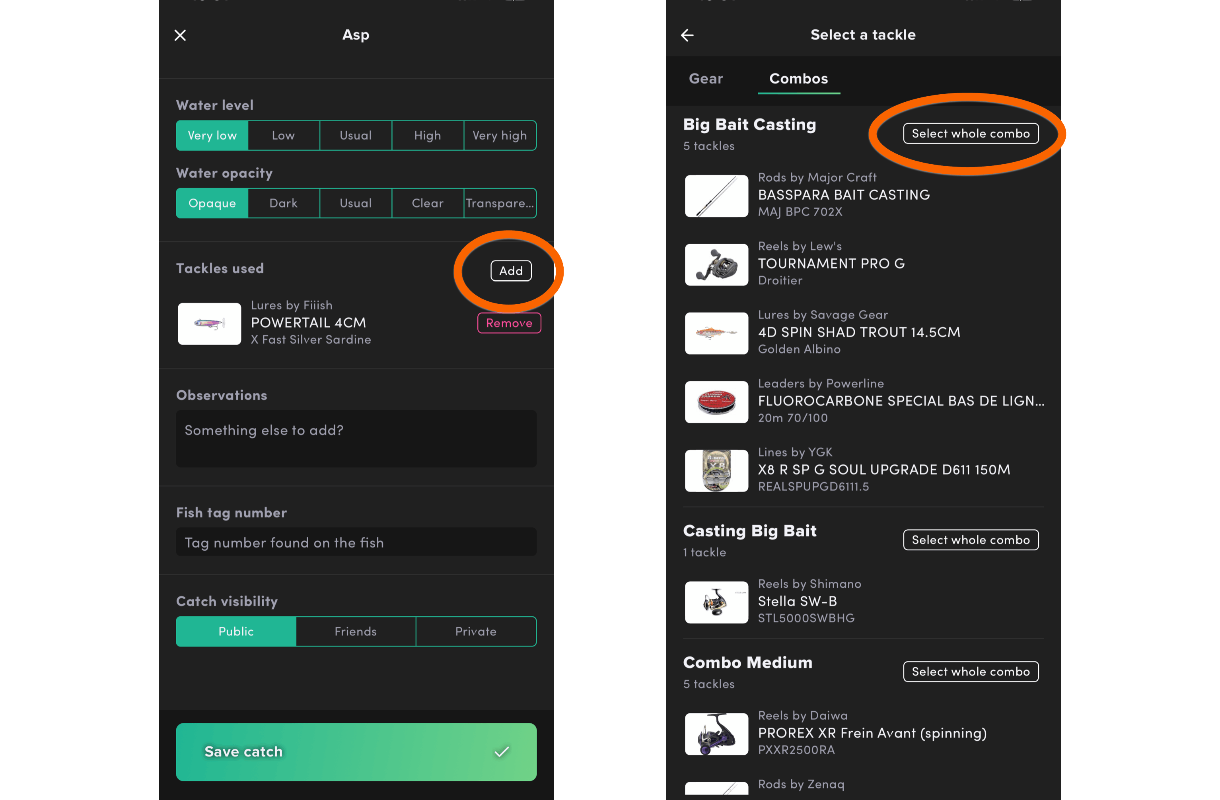Set water level to Low
1220x800 pixels.
coord(284,136)
